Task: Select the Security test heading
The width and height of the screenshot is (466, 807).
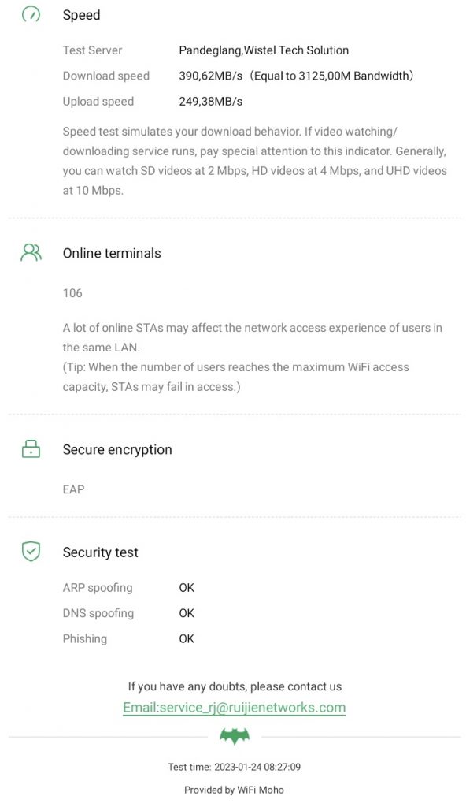Action: tap(100, 552)
